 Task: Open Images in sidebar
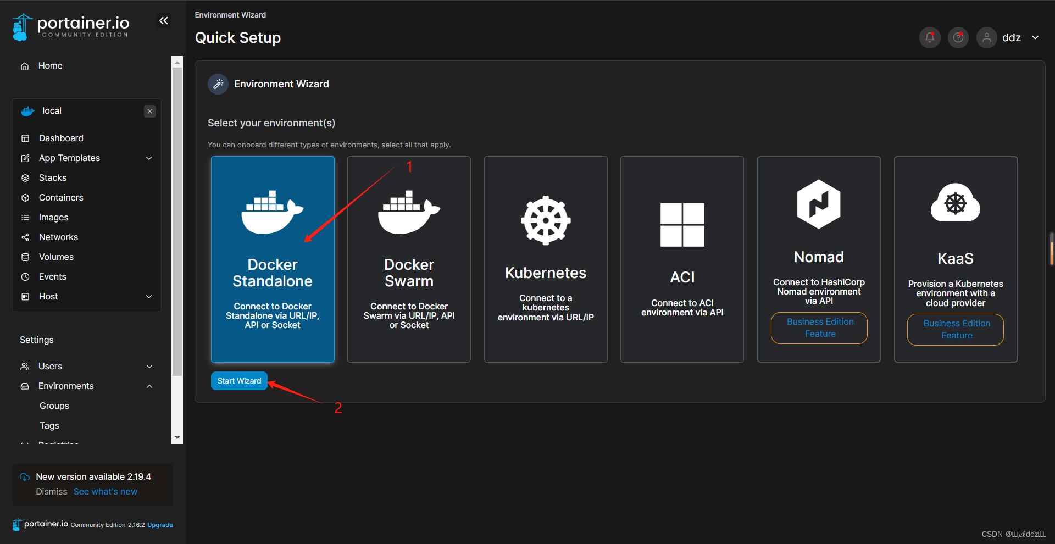click(53, 217)
